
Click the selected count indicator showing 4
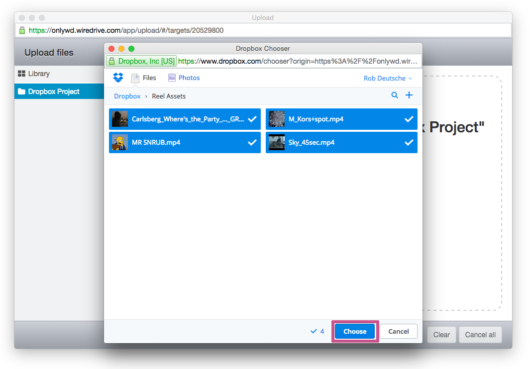pyautogui.click(x=317, y=331)
